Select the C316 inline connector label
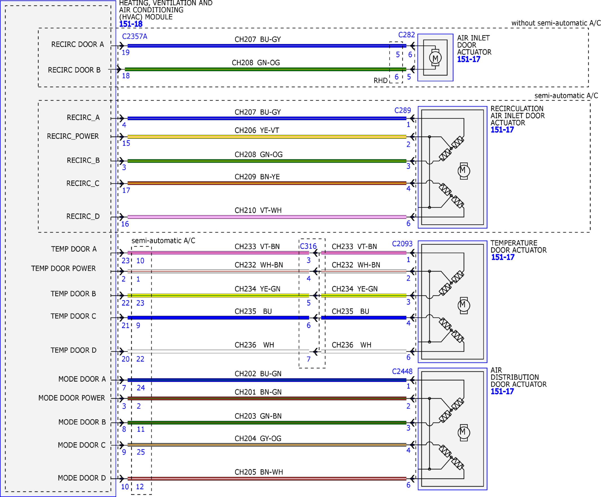This screenshot has height=497, width=601. tap(308, 246)
